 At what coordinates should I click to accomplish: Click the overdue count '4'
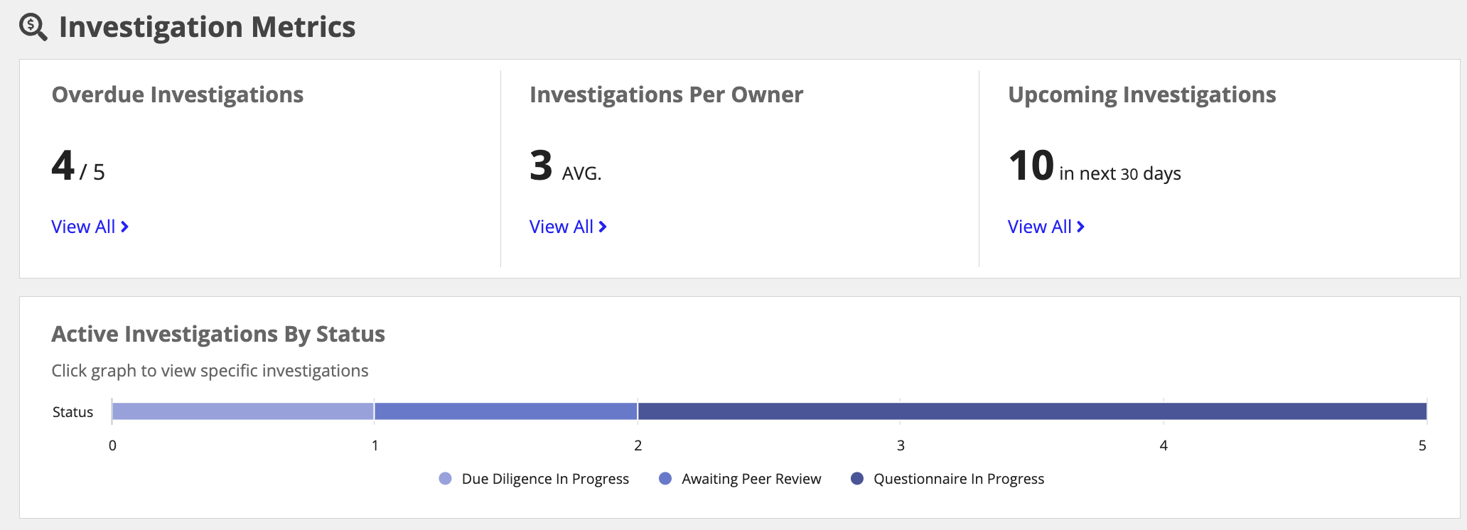[x=63, y=166]
